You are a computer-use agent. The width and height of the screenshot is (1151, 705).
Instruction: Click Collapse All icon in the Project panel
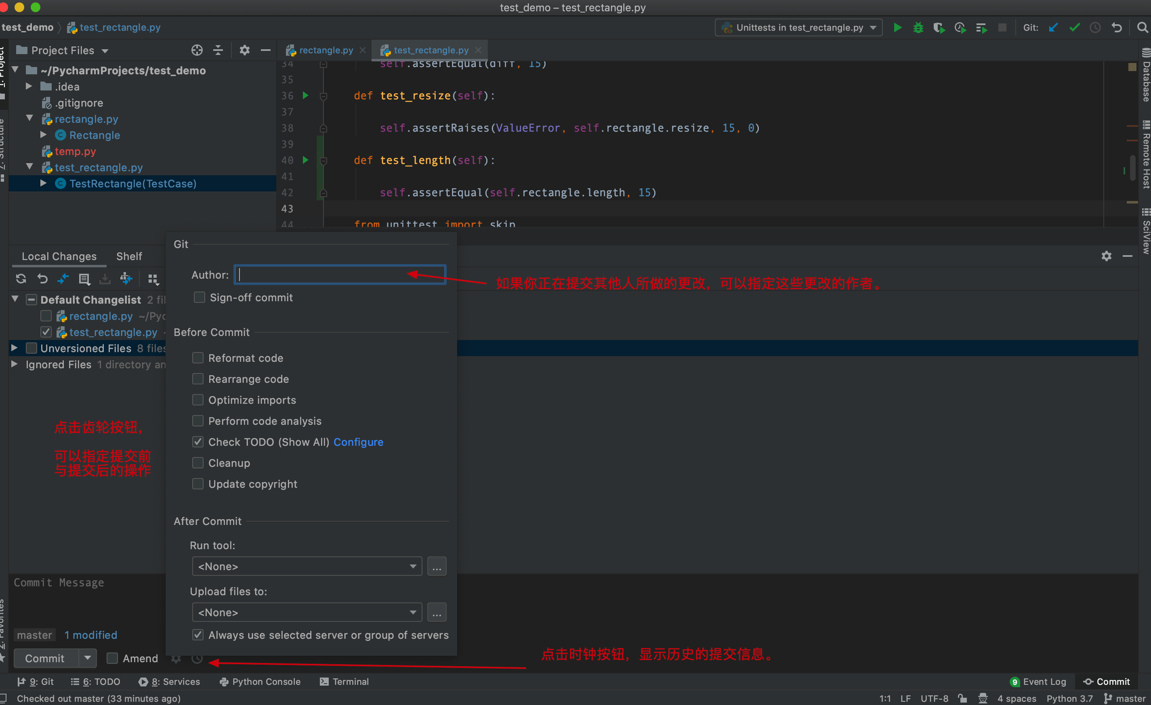tap(218, 50)
